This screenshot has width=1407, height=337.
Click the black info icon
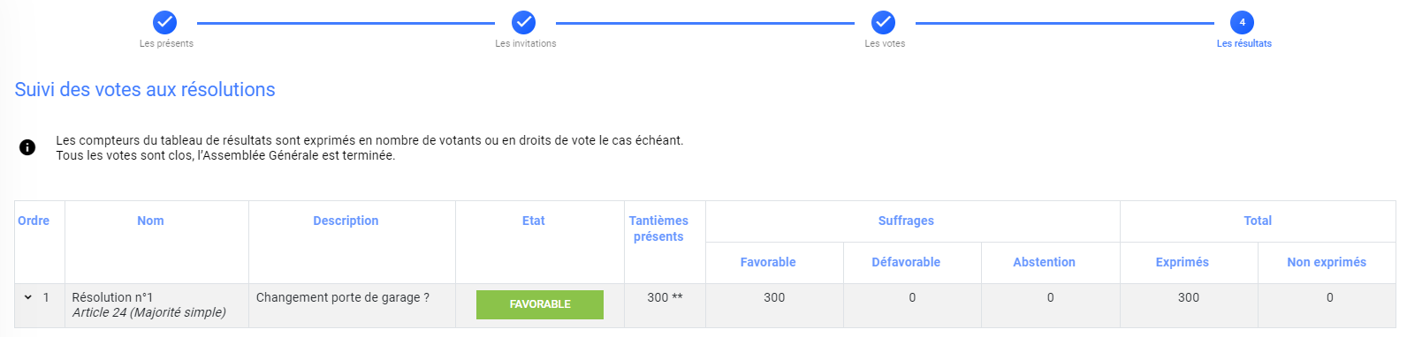27,147
